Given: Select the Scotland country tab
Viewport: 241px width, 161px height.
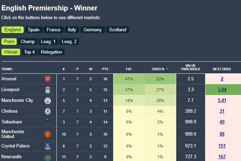Looking at the screenshot, I should click(117, 30).
